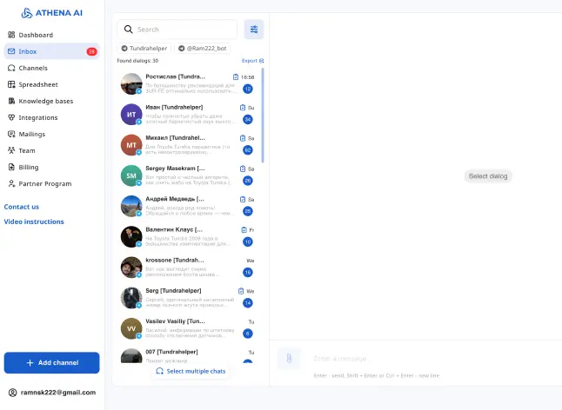Open the Mailings section
Image resolution: width=562 pixels, height=410 pixels.
point(32,134)
